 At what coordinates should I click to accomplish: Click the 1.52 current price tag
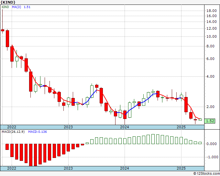tap(210, 121)
